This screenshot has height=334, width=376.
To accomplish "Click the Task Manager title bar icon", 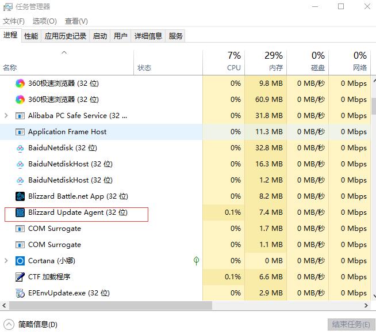I will click(x=7, y=7).
